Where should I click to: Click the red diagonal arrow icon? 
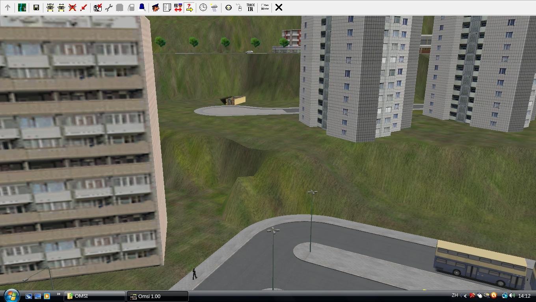click(x=83, y=7)
